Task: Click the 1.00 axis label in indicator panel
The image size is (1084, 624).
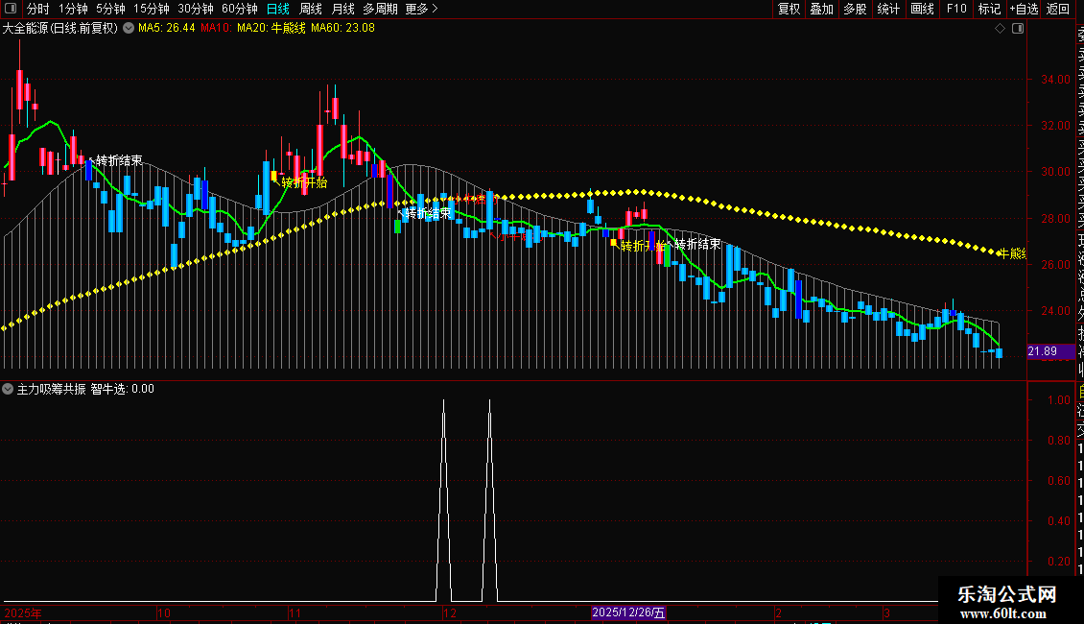Action: click(1059, 400)
